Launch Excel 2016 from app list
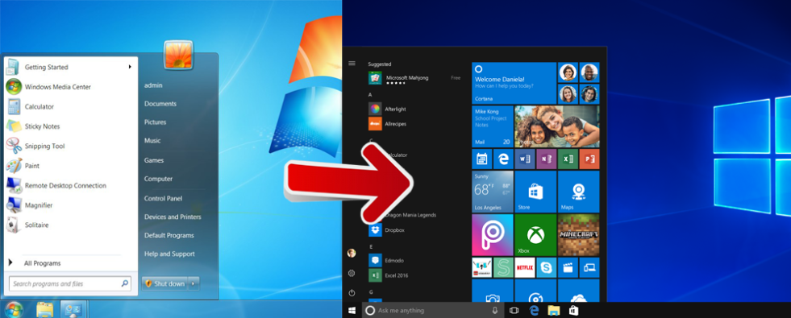 pyautogui.click(x=389, y=275)
